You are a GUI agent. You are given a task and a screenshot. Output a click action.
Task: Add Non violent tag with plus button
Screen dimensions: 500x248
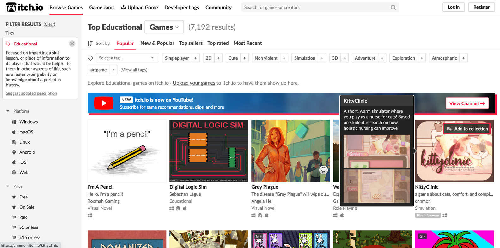click(284, 58)
